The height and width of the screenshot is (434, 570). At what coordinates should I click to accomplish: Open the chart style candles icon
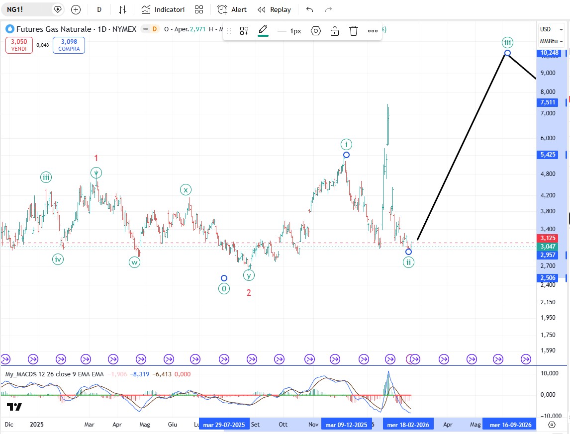(122, 9)
